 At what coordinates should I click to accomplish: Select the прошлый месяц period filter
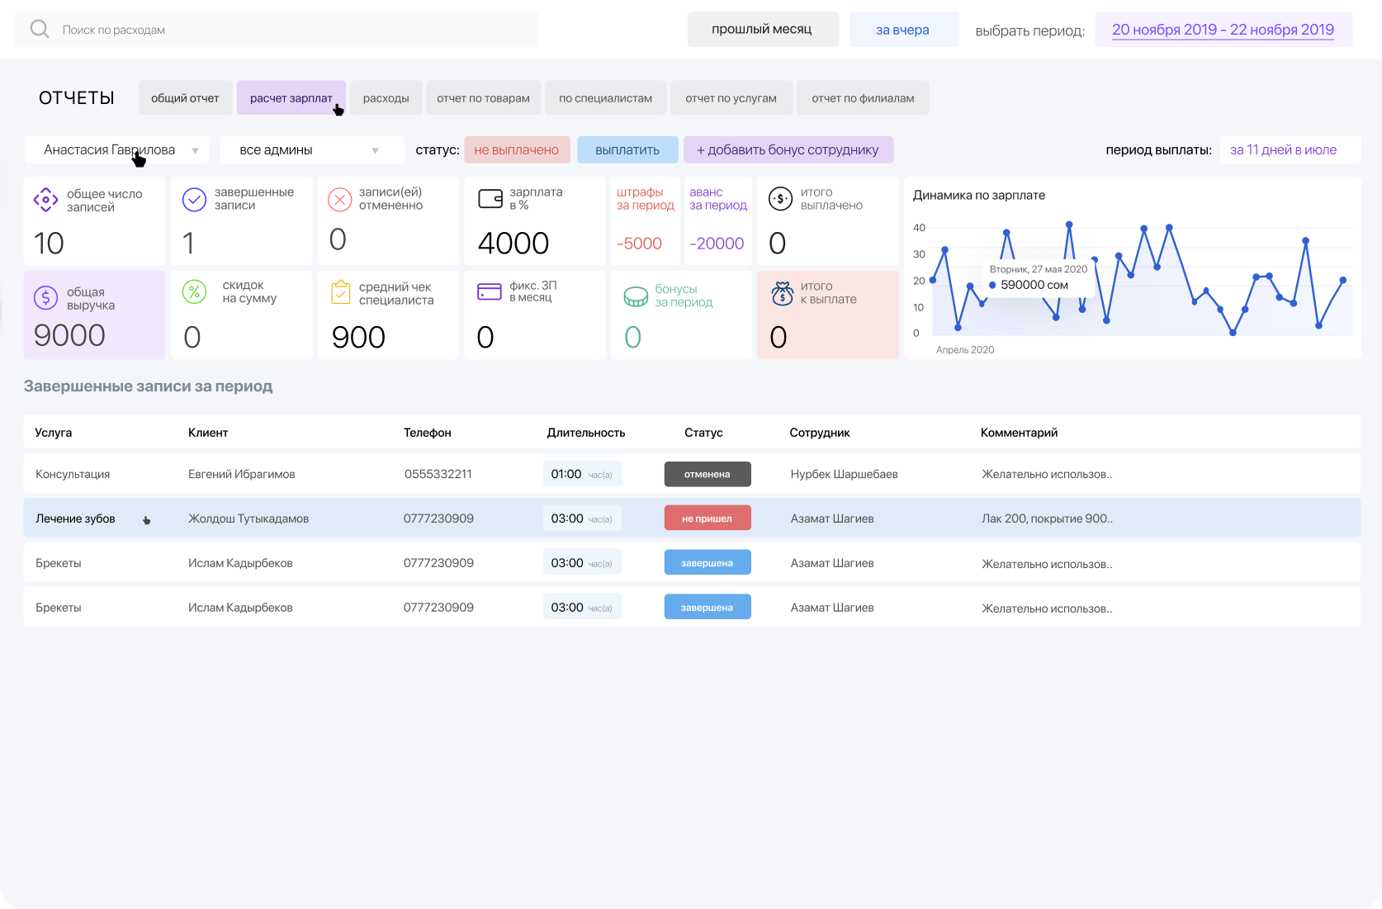pos(762,30)
